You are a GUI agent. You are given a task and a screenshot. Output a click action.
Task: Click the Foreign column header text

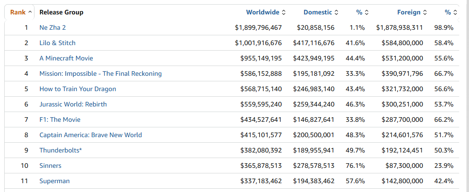[x=408, y=12]
